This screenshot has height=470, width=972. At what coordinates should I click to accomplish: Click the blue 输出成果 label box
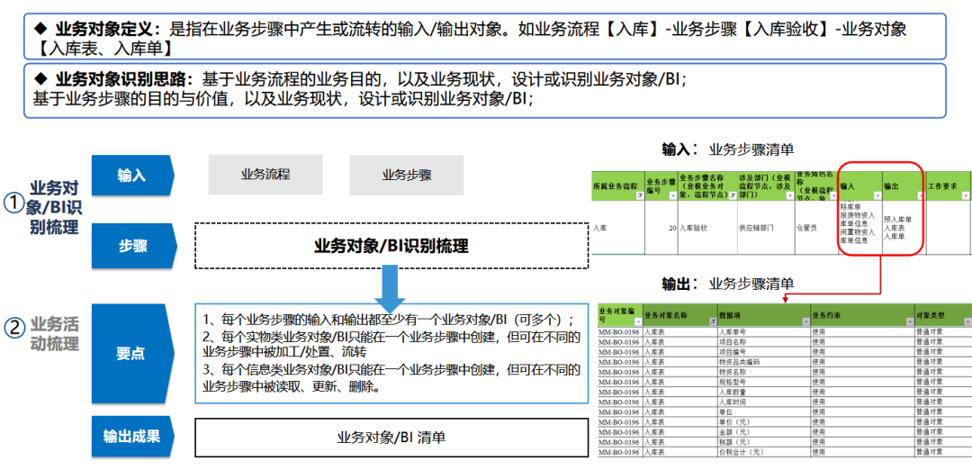point(131,437)
